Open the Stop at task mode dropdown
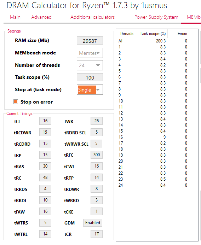The width and height of the screenshot is (201, 245). [x=90, y=90]
